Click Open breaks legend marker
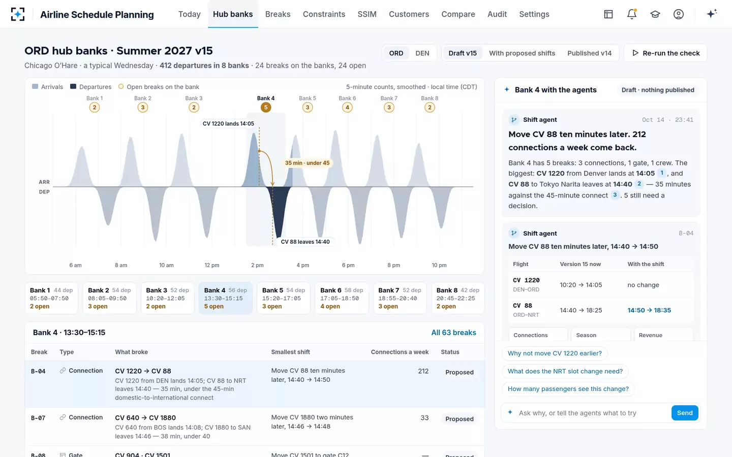 [x=121, y=87]
